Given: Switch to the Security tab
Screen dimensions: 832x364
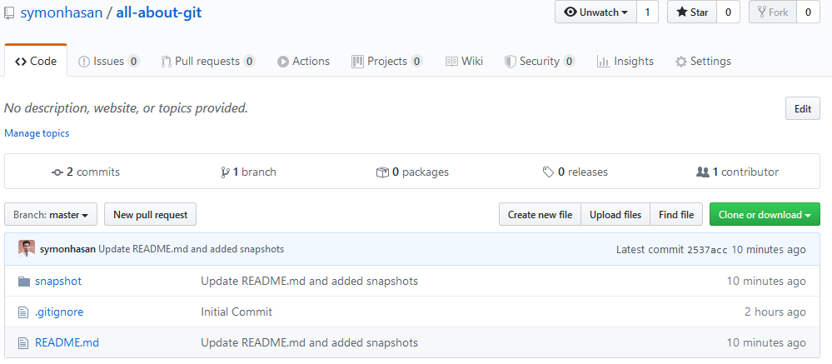Looking at the screenshot, I should pyautogui.click(x=540, y=61).
